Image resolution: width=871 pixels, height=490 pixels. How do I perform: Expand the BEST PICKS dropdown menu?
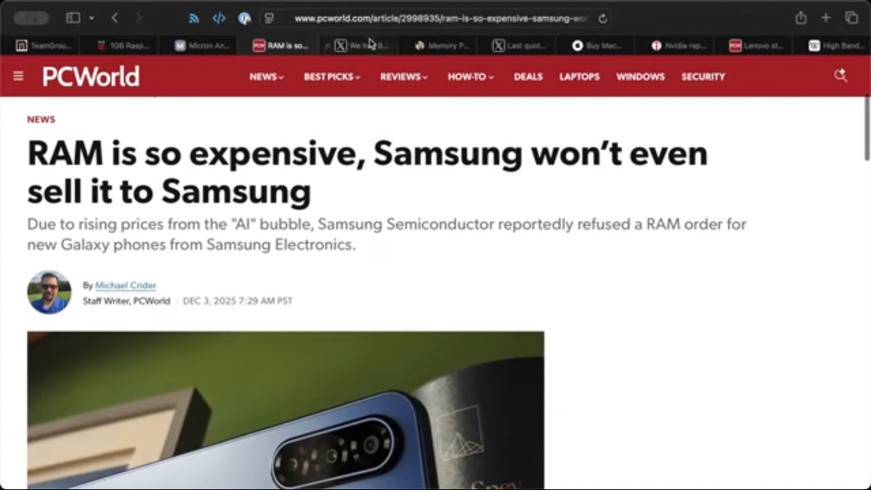point(332,77)
